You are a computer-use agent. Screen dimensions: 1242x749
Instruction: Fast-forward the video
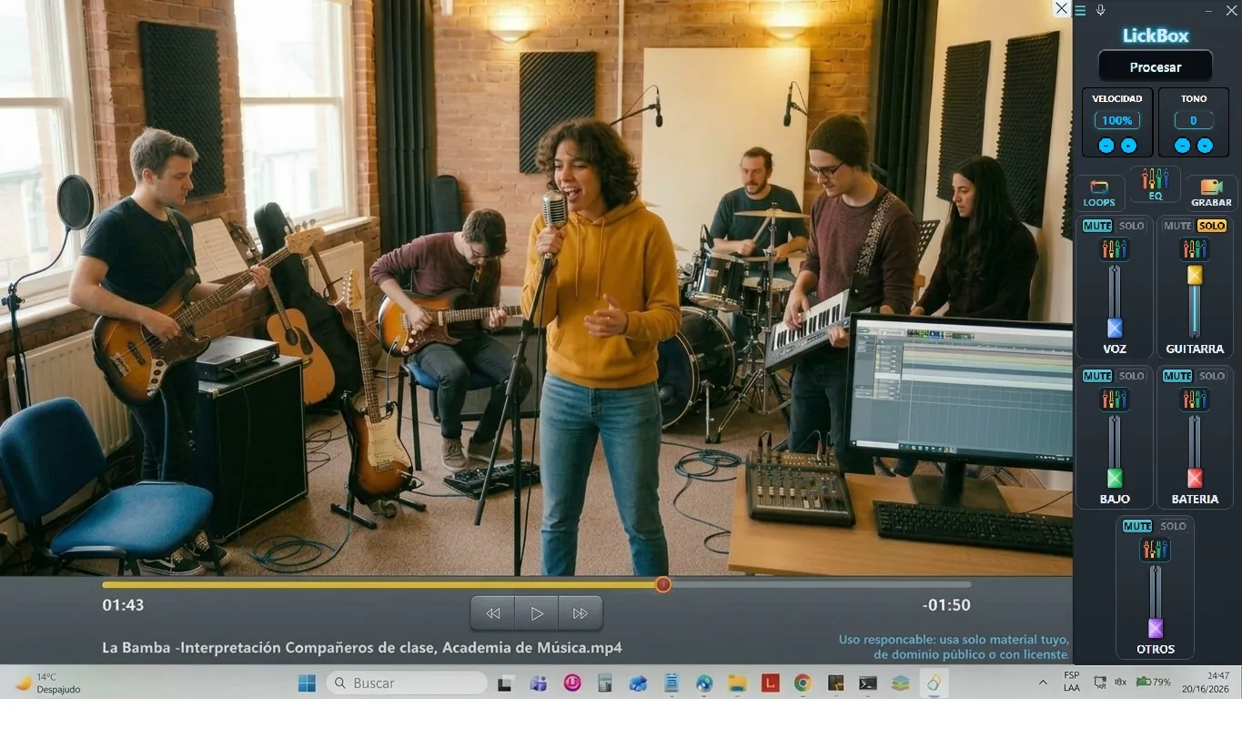581,613
